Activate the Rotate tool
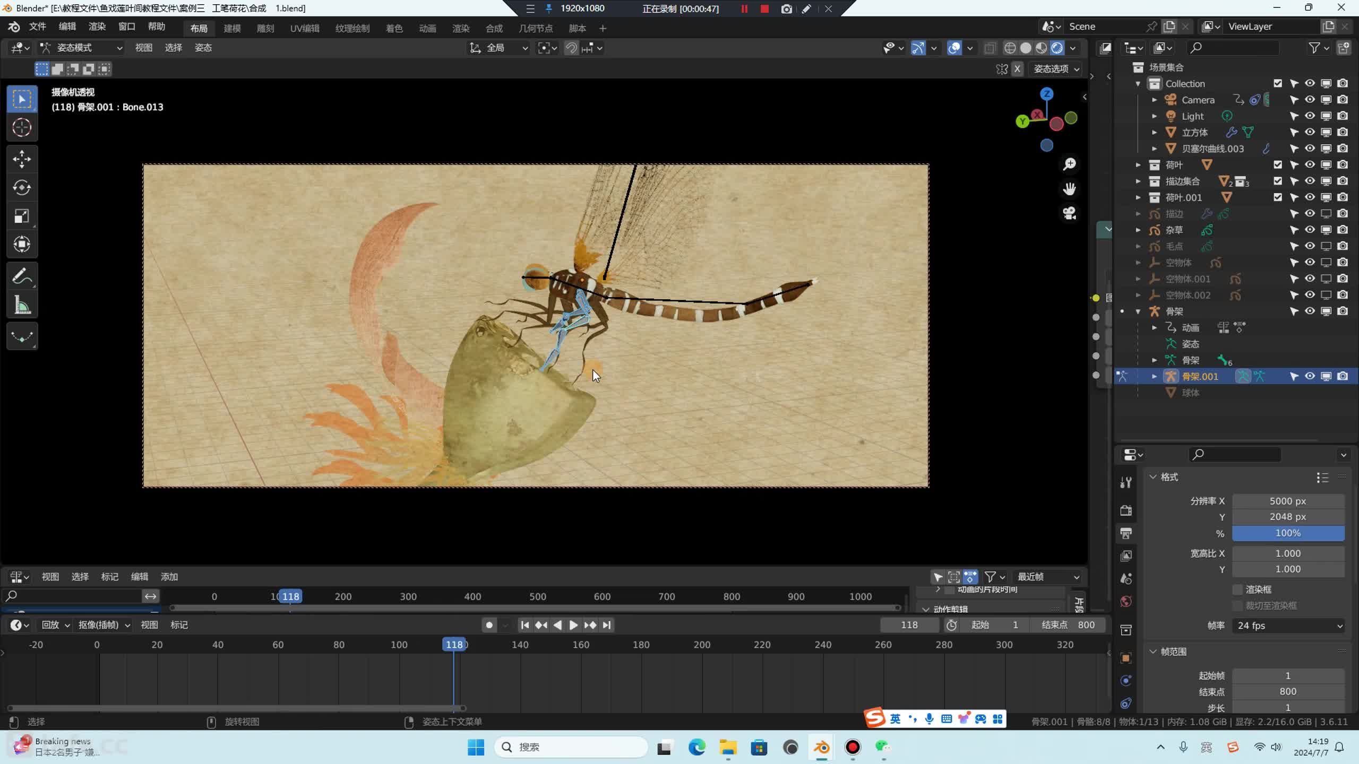1359x764 pixels. coord(22,188)
